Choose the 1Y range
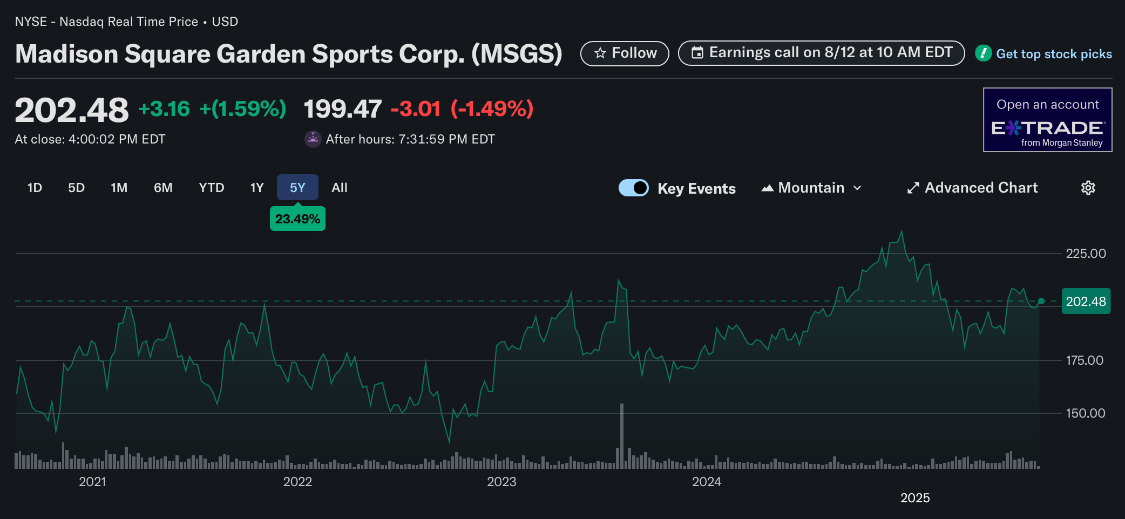 coord(257,188)
